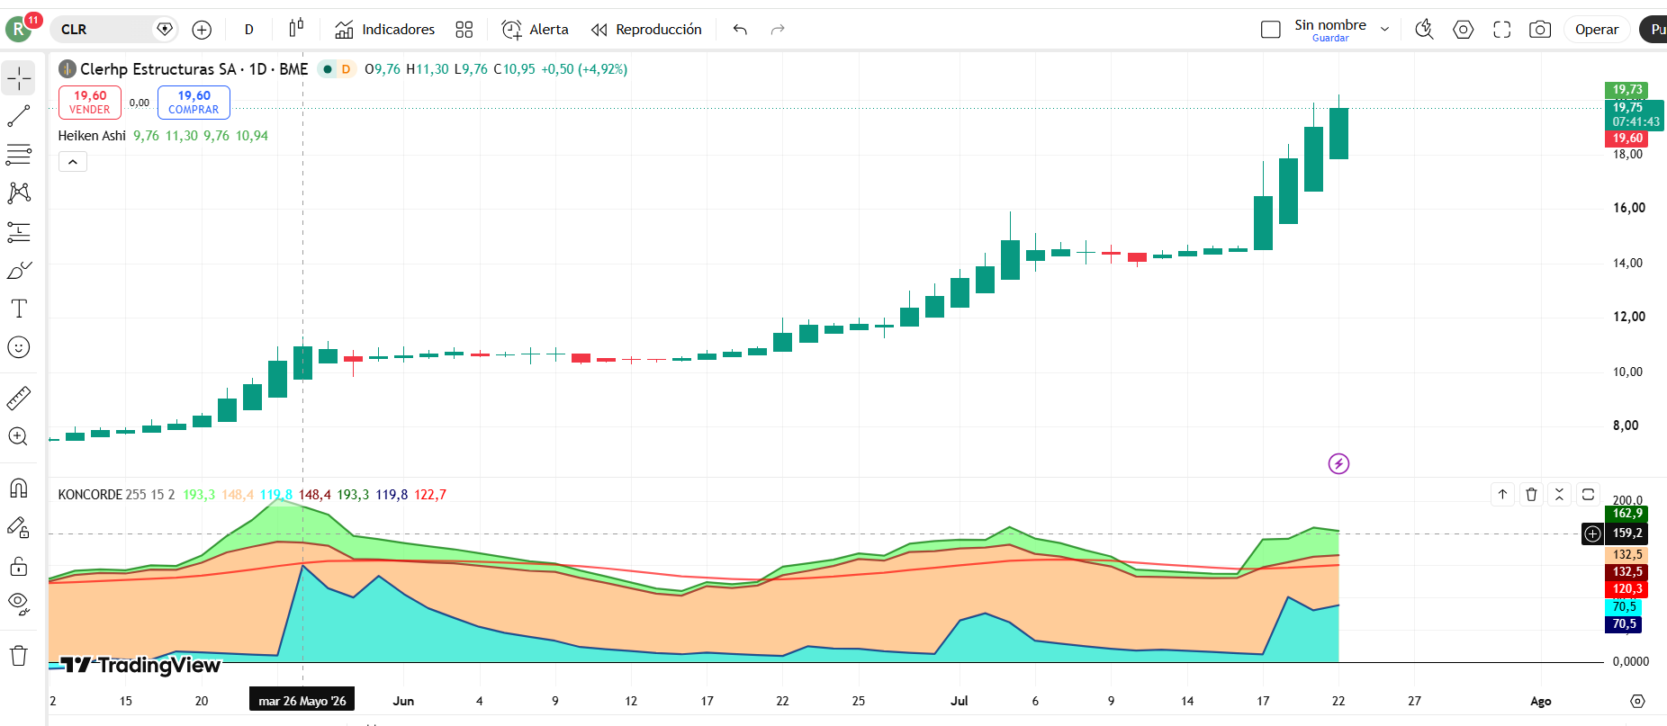Open the ruler measure tool
1667x726 pixels.
pos(19,398)
